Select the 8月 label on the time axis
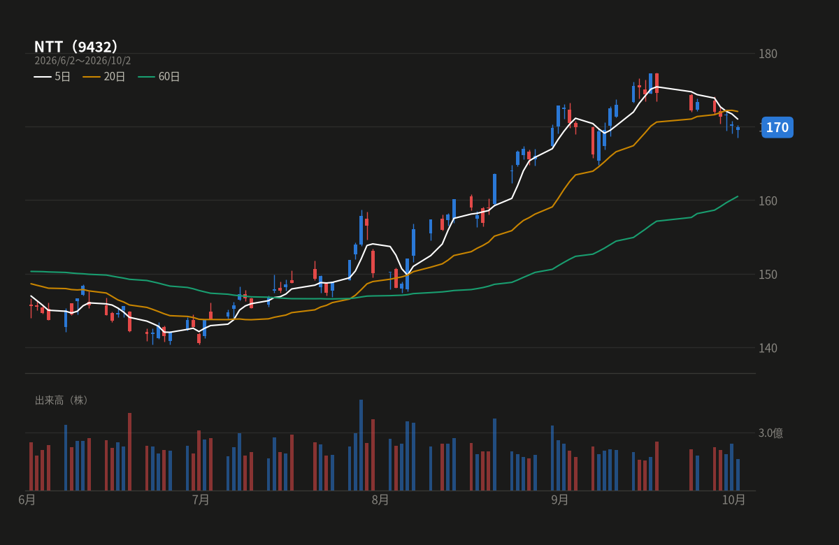The width and height of the screenshot is (839, 545). pyautogui.click(x=380, y=500)
